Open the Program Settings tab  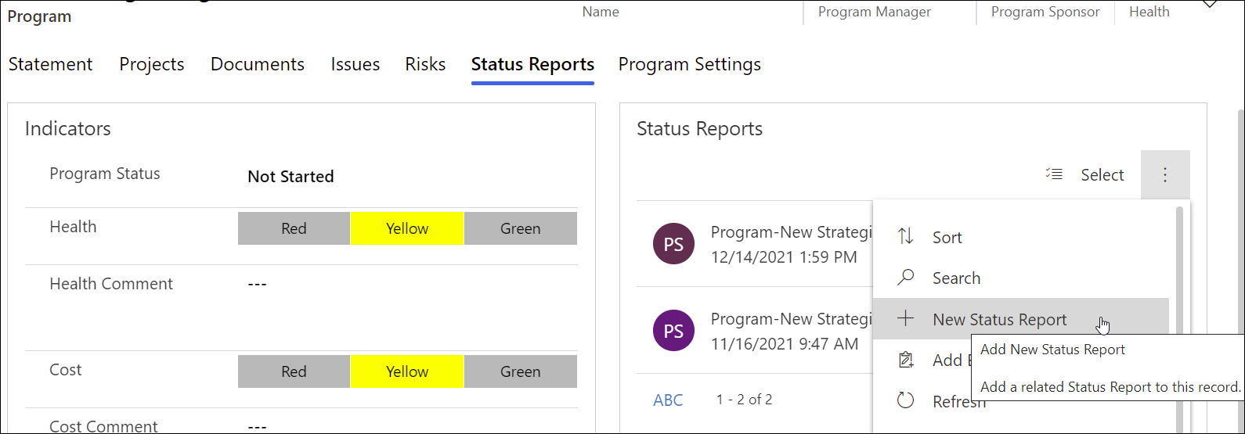[689, 64]
